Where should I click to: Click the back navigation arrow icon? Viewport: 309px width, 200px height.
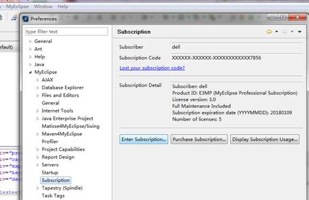pos(269,32)
